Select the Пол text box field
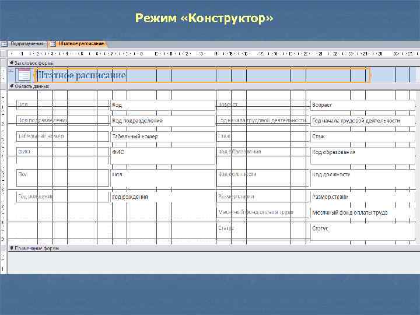Screen dimensions: 420x315 [x=163, y=178]
